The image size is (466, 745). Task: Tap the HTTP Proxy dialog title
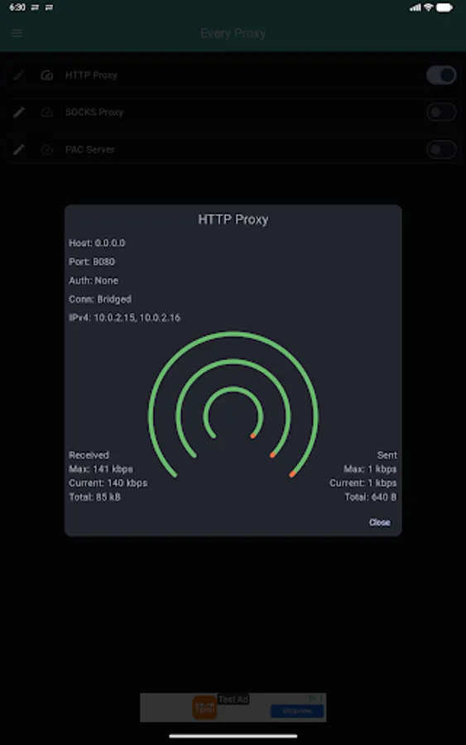233,219
